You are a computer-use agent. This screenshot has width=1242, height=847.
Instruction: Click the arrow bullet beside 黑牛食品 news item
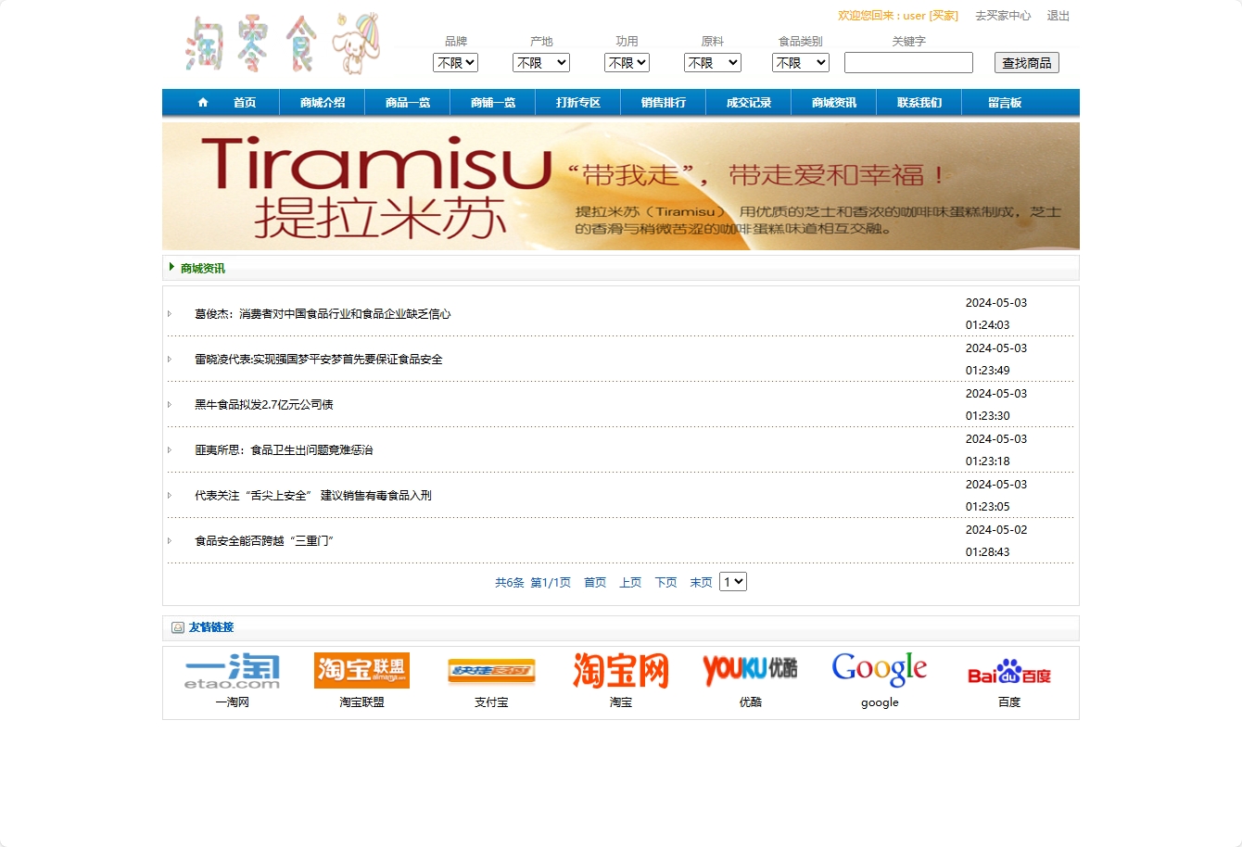170,405
